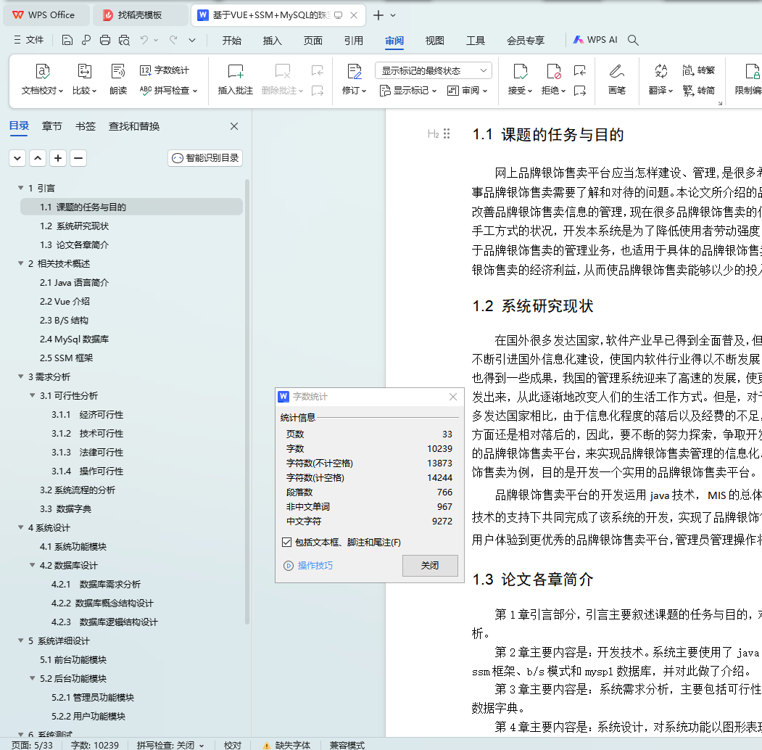762x750 pixels.
Task: Open 字数统计 word count in ribbon
Action: tap(165, 70)
